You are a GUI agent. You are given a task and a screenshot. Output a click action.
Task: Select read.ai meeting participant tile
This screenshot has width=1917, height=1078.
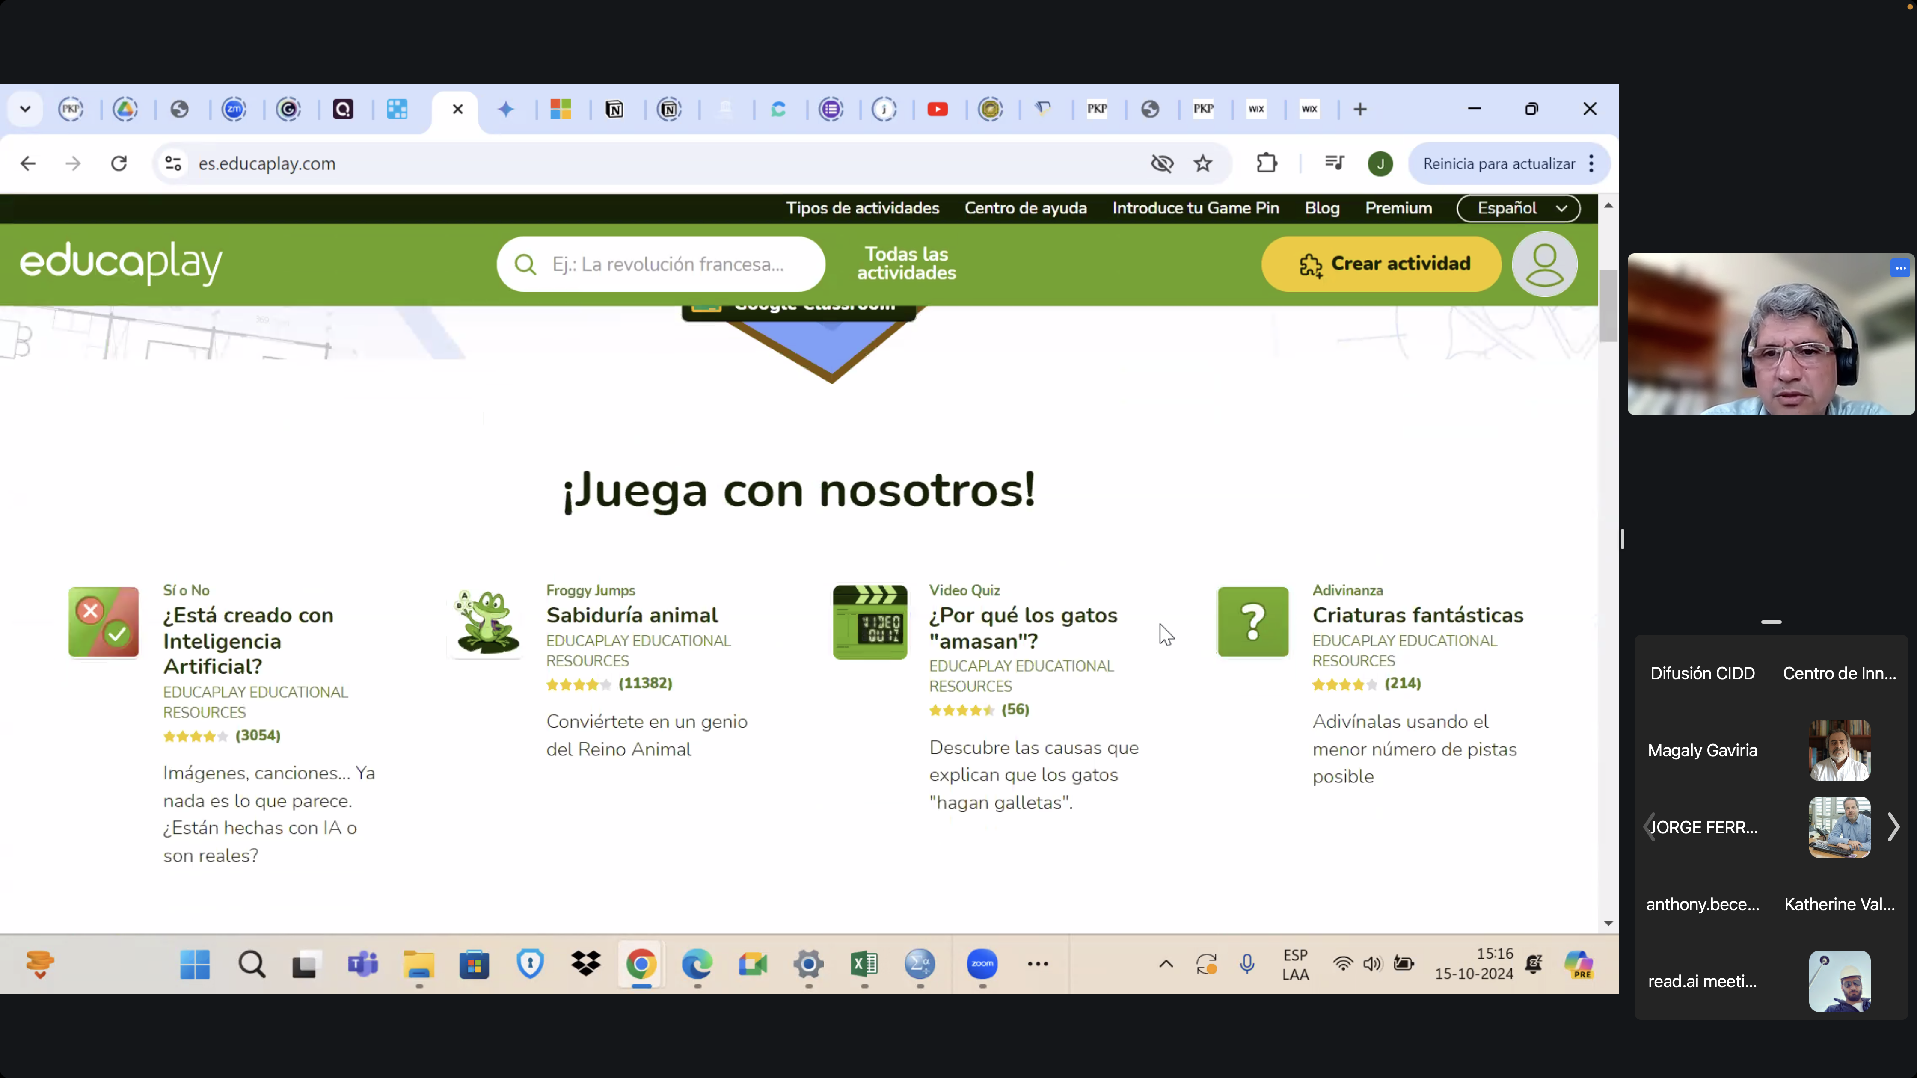(1703, 981)
